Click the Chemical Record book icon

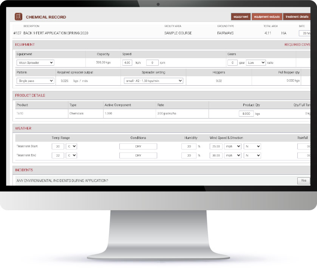18,17
